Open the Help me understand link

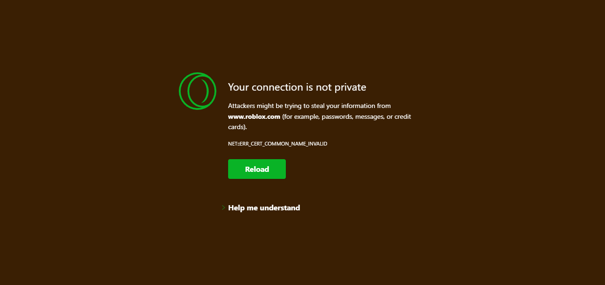tap(264, 208)
